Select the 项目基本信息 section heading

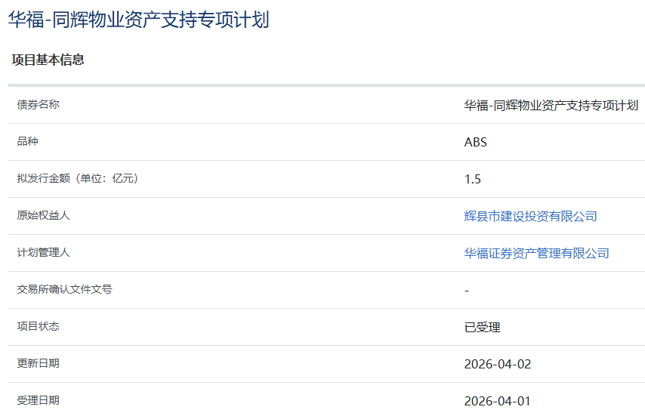(x=48, y=60)
